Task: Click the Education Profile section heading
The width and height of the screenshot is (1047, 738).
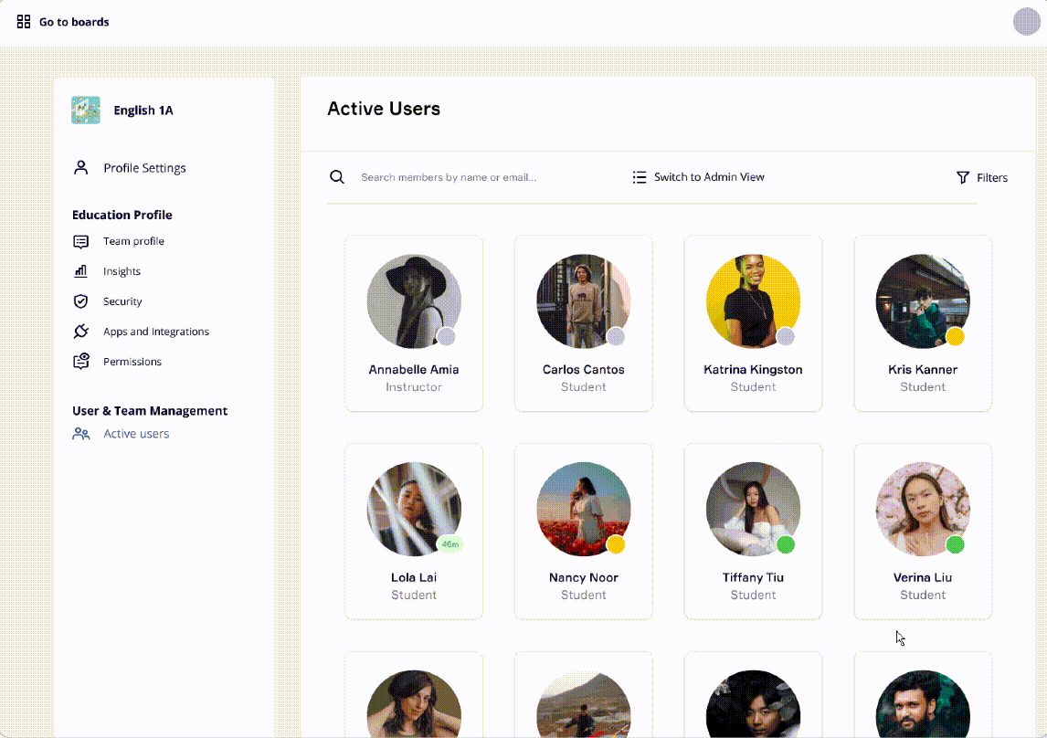Action: tap(122, 215)
